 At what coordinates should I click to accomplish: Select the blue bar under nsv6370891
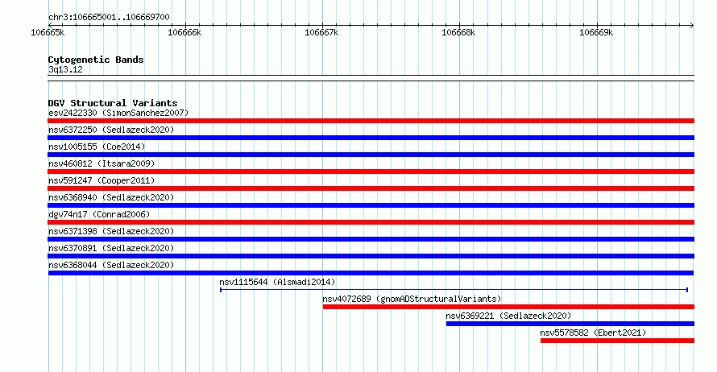[x=371, y=256]
